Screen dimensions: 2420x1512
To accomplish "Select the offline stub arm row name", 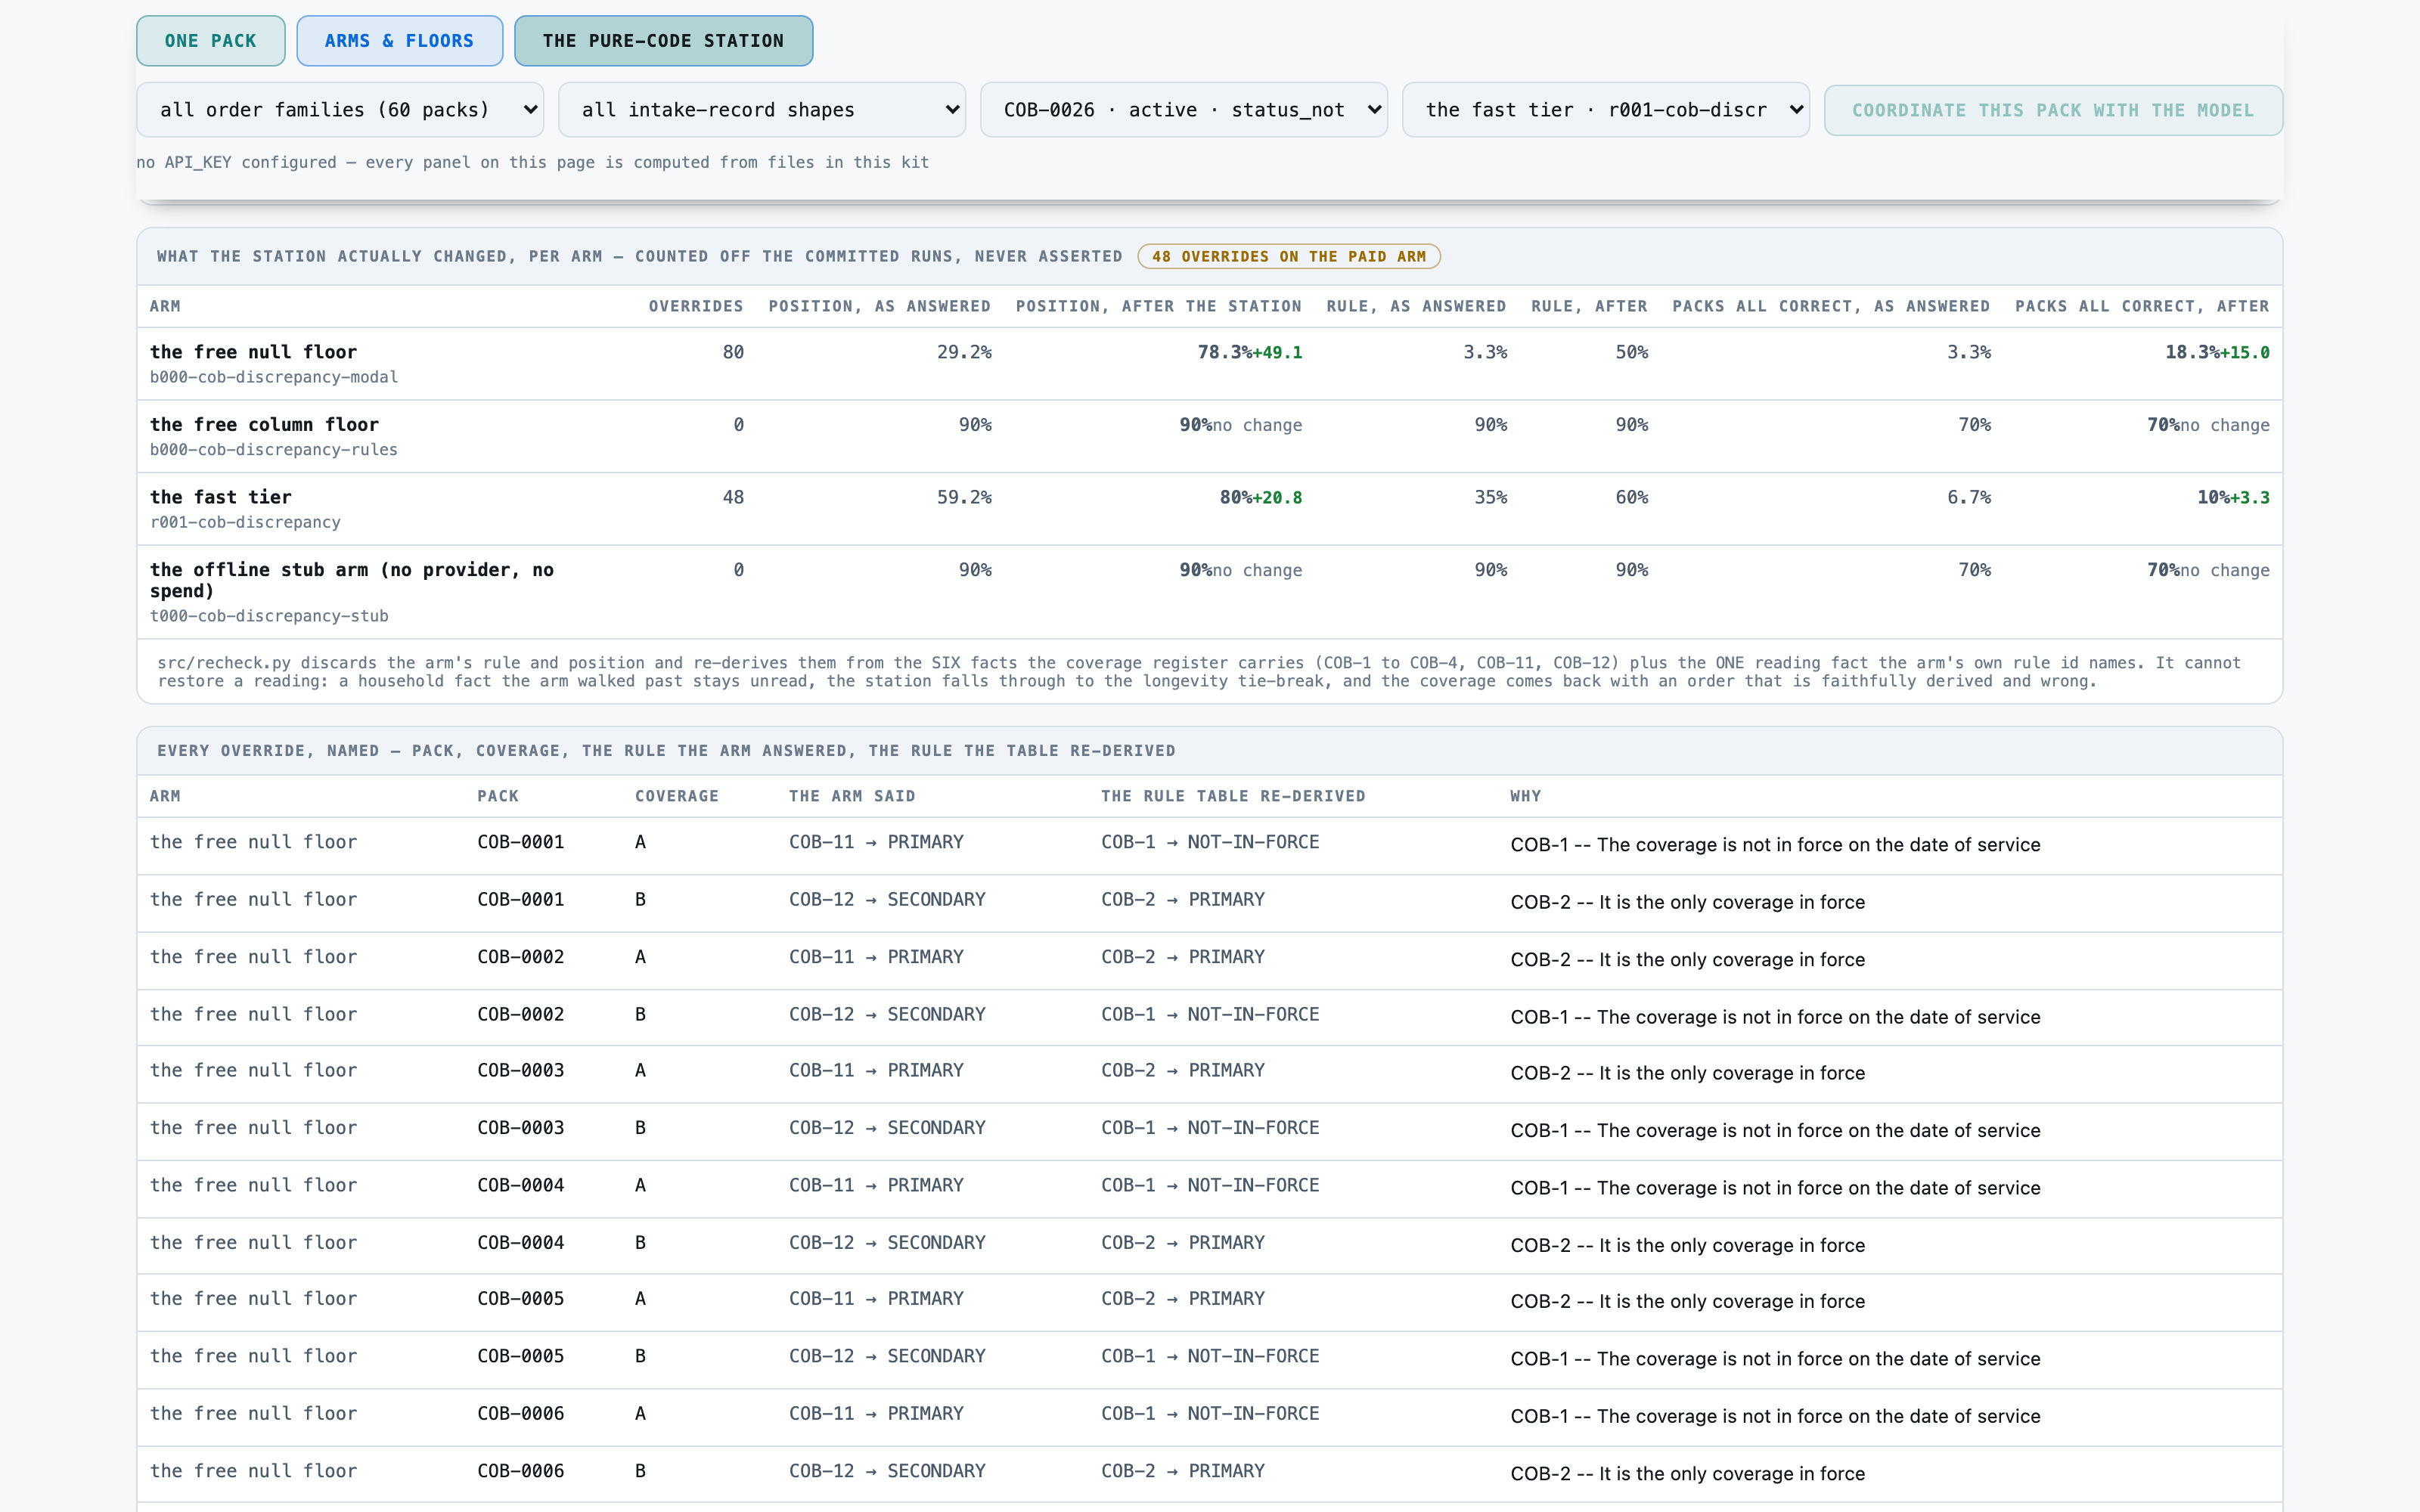I will point(352,580).
